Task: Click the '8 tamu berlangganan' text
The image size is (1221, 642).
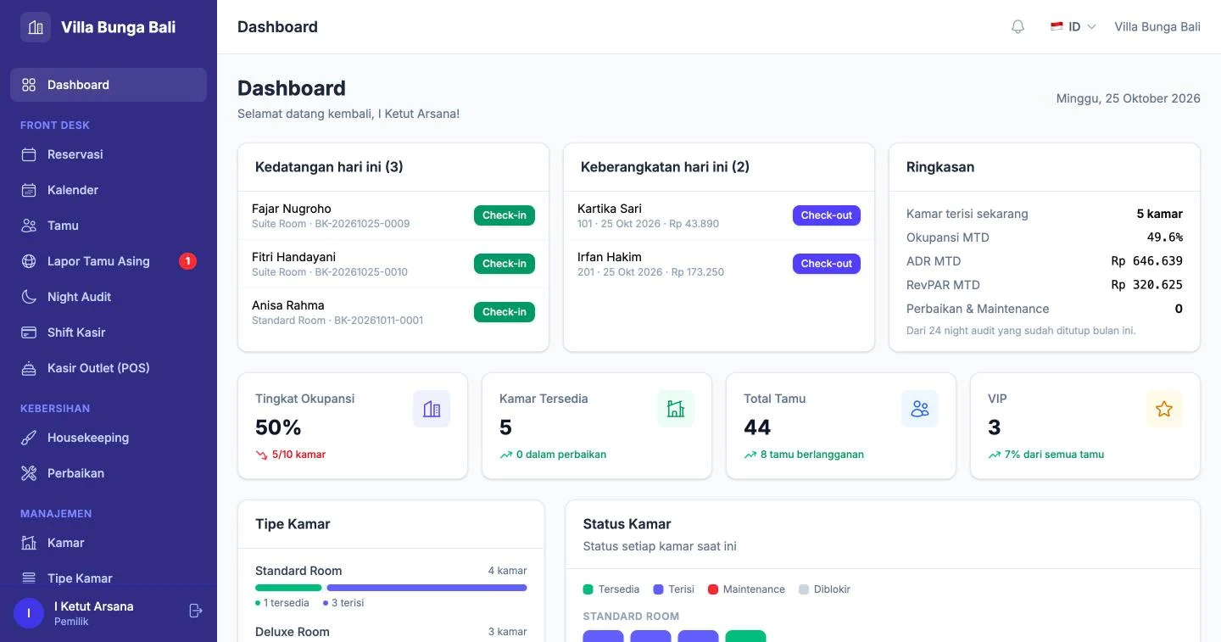Action: (812, 455)
